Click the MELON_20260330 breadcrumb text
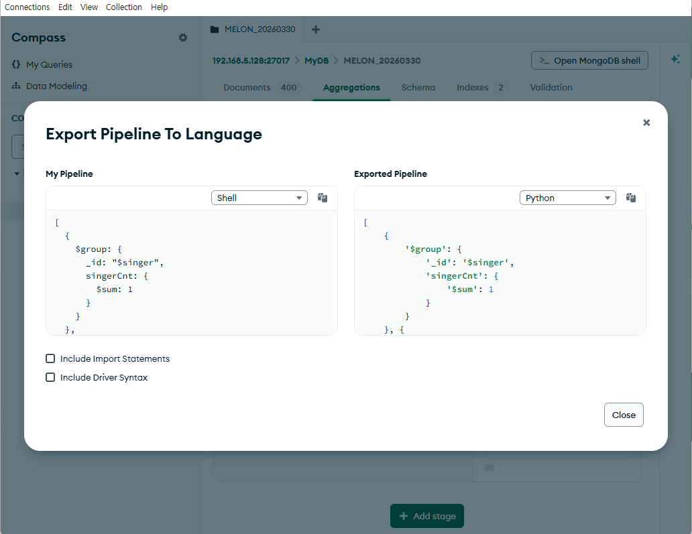This screenshot has width=692, height=534. [382, 60]
